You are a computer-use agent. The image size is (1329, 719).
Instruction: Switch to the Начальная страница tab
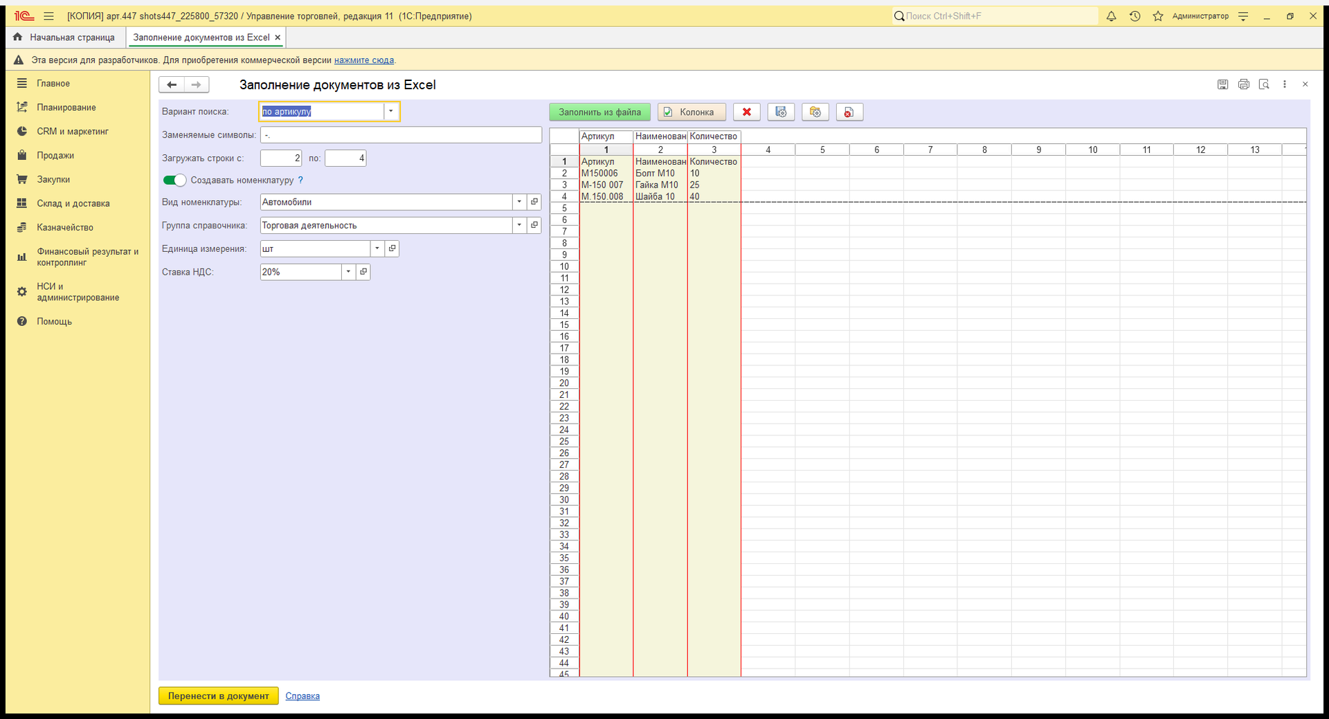(x=64, y=37)
